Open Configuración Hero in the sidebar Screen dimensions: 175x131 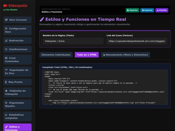17,30
